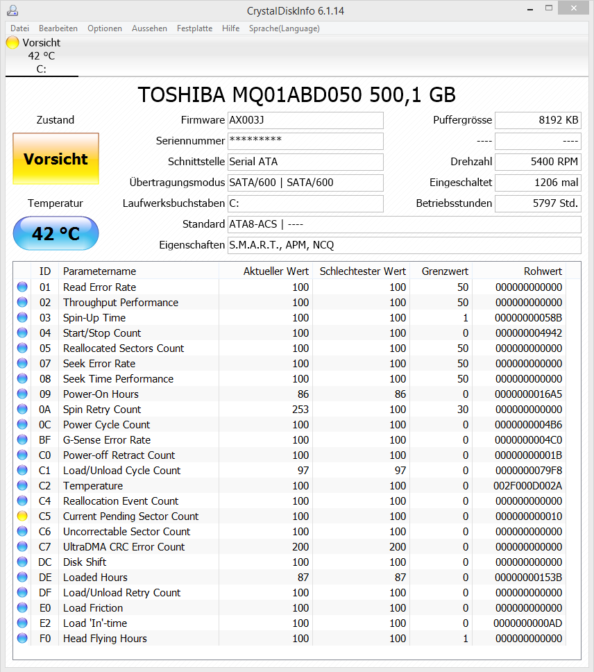
Task: Click yellow status circle next to Vorsicht disk tab
Action: (12, 42)
